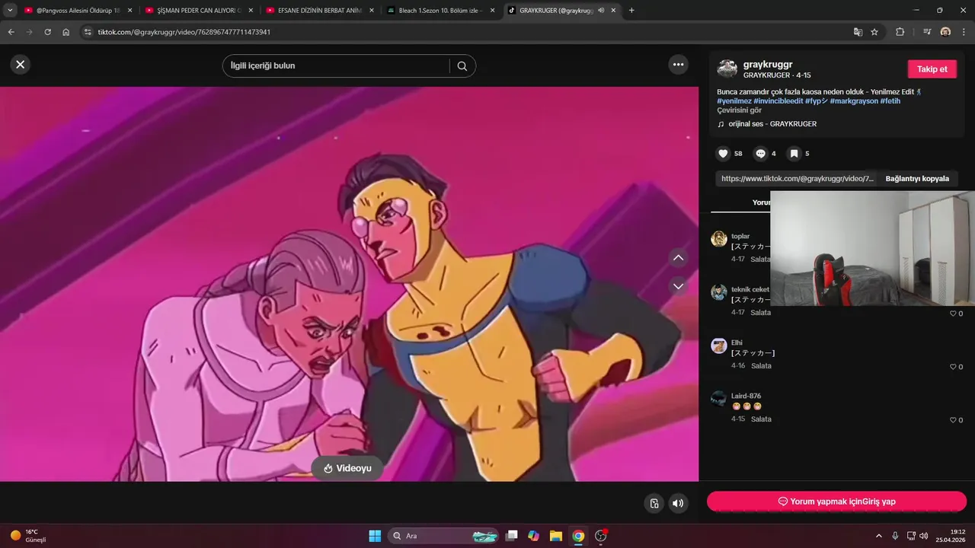Select the 'Yorumlar' comments tab
Image resolution: width=975 pixels, height=548 pixels.
click(x=762, y=202)
